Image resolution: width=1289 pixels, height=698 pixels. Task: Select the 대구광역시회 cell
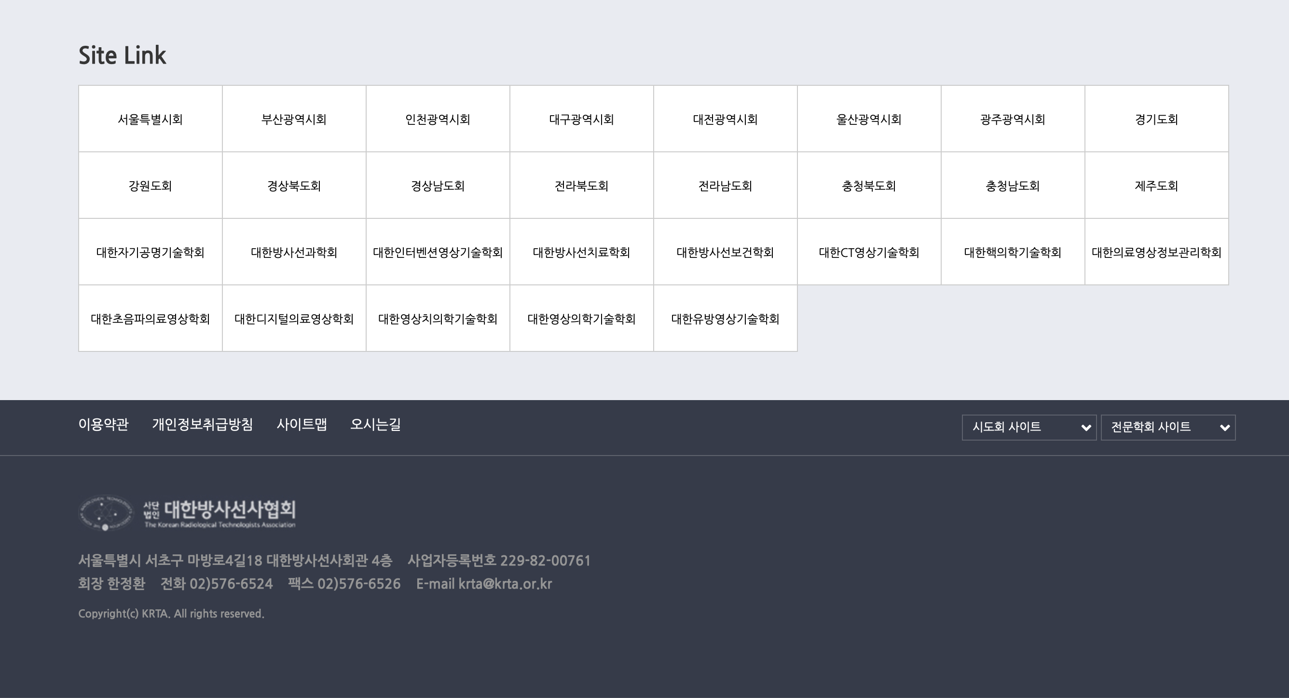[x=581, y=120]
